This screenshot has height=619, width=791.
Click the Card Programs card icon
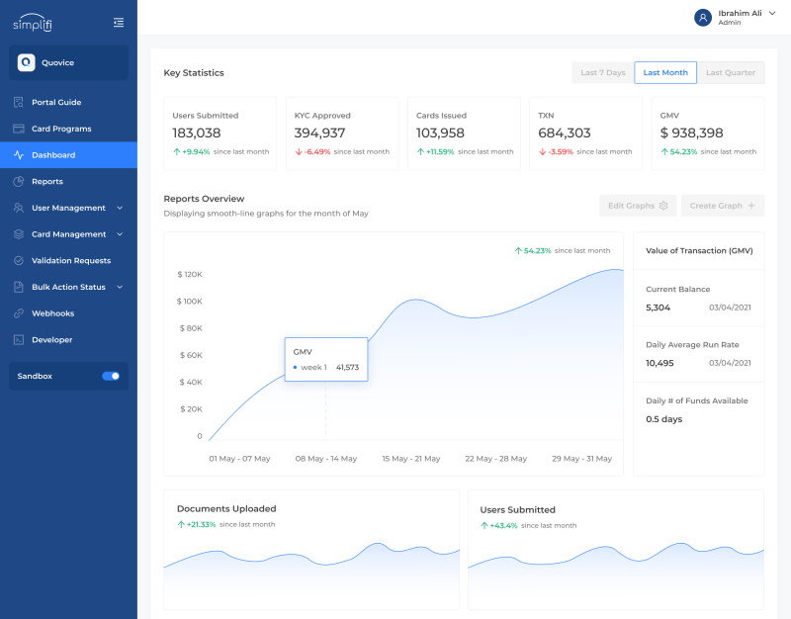tap(19, 129)
